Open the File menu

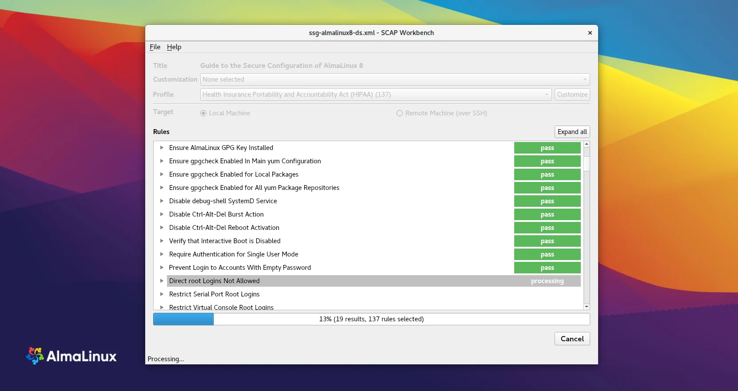point(155,47)
